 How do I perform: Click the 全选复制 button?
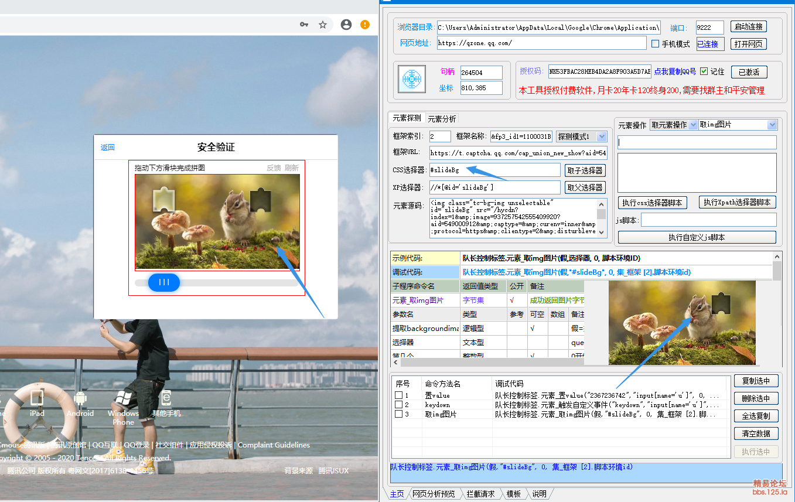(756, 416)
